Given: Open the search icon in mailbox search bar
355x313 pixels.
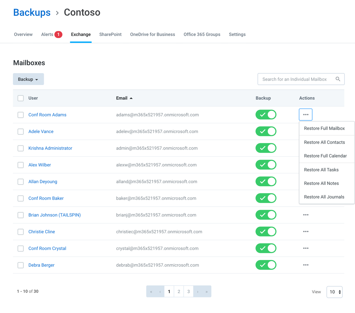Looking at the screenshot, I should pyautogui.click(x=338, y=79).
